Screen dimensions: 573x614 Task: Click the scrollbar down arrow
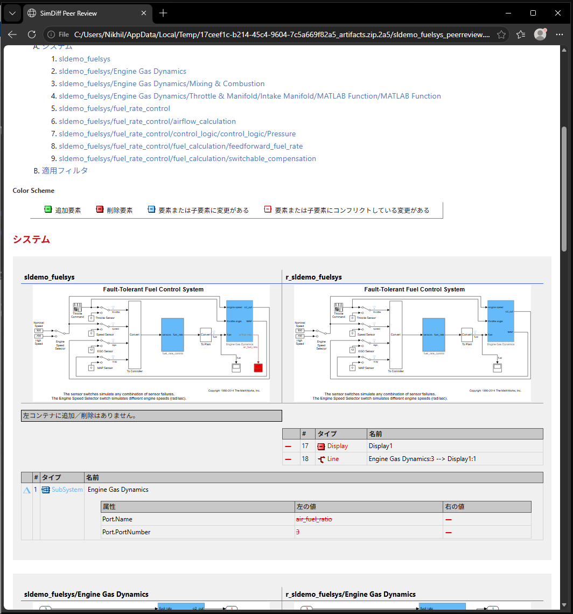click(564, 605)
